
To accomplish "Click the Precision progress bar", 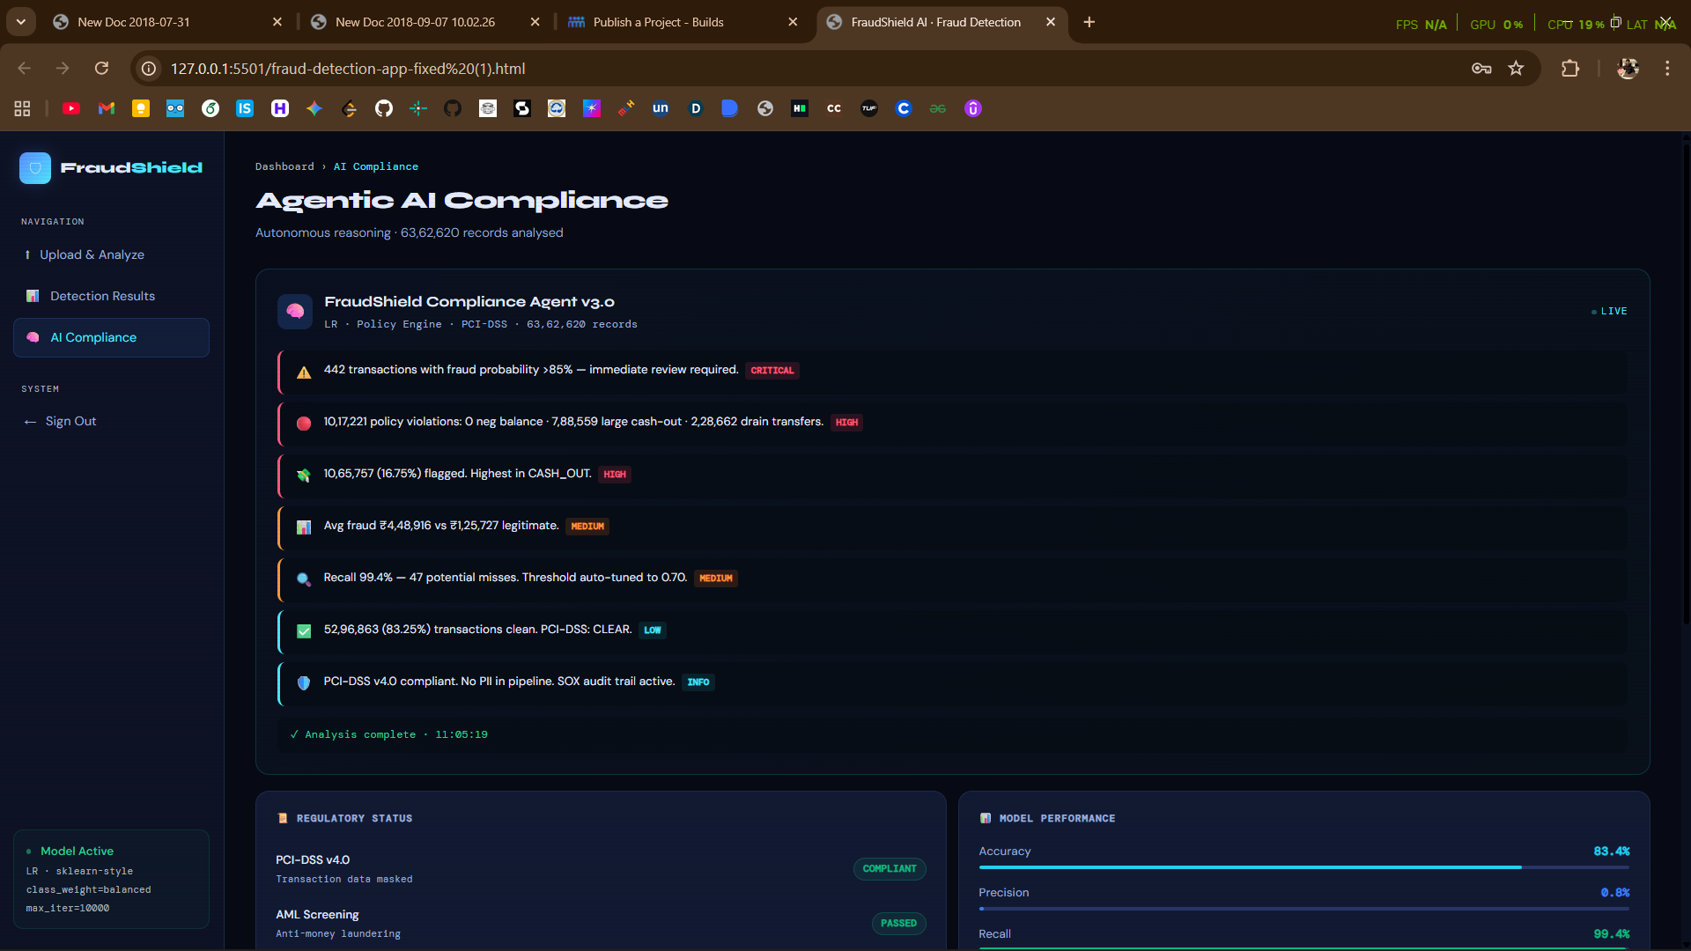I will (1304, 909).
